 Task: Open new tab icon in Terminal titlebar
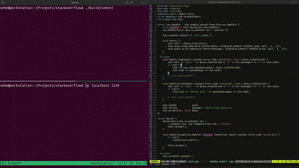[3, 3]
